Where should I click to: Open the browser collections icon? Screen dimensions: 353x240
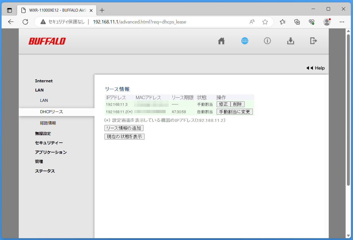(x=297, y=22)
